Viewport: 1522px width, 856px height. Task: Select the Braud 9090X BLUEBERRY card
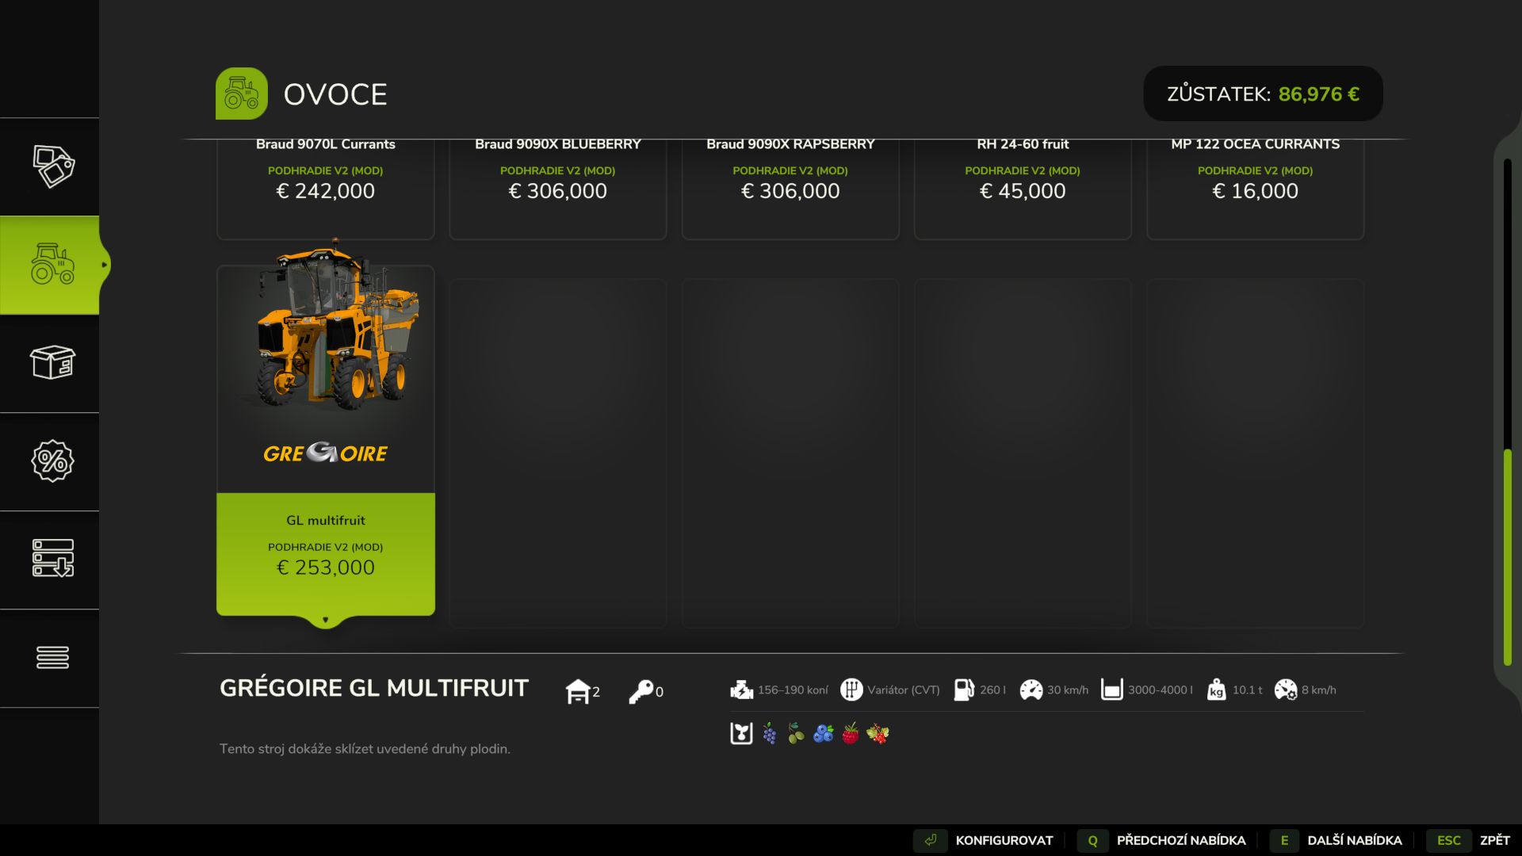click(558, 189)
